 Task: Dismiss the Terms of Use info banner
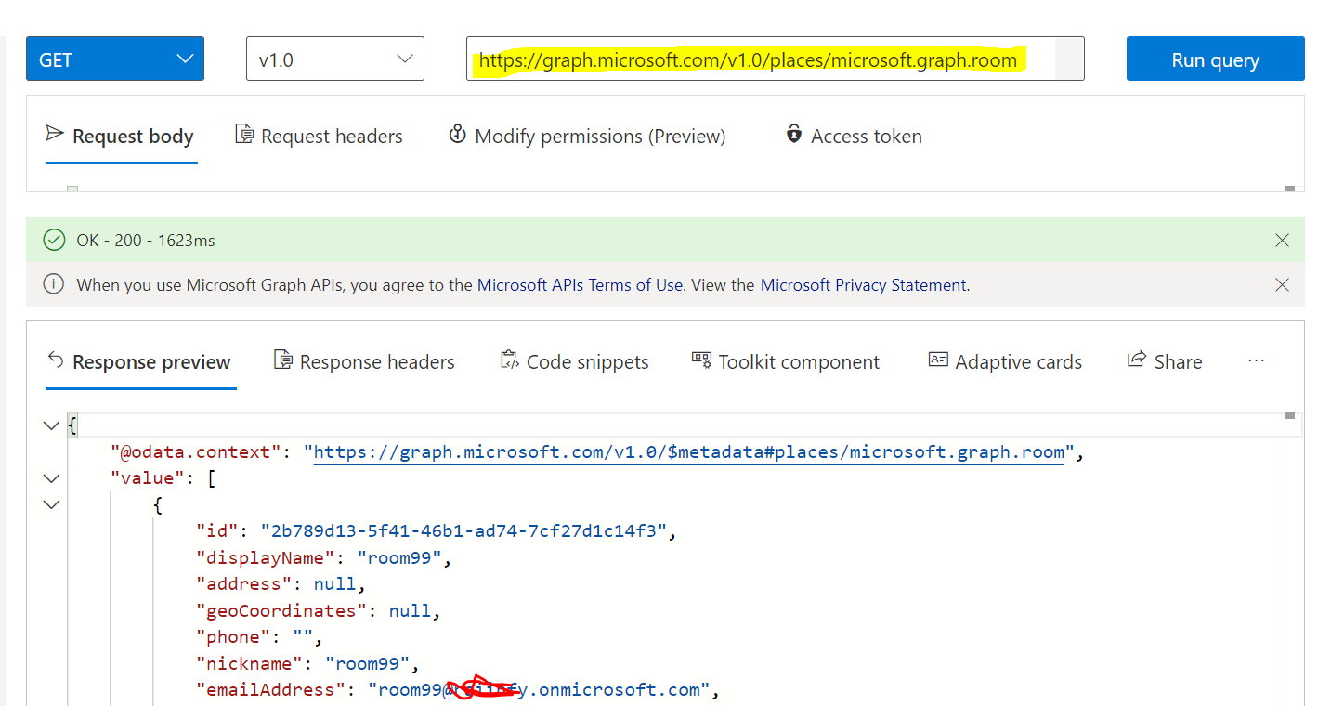coord(1282,285)
